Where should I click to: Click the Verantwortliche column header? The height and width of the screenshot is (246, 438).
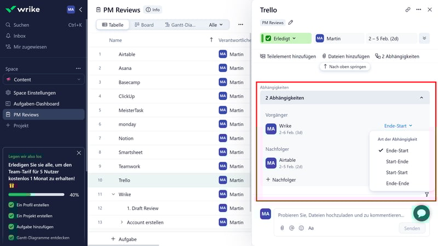235,40
